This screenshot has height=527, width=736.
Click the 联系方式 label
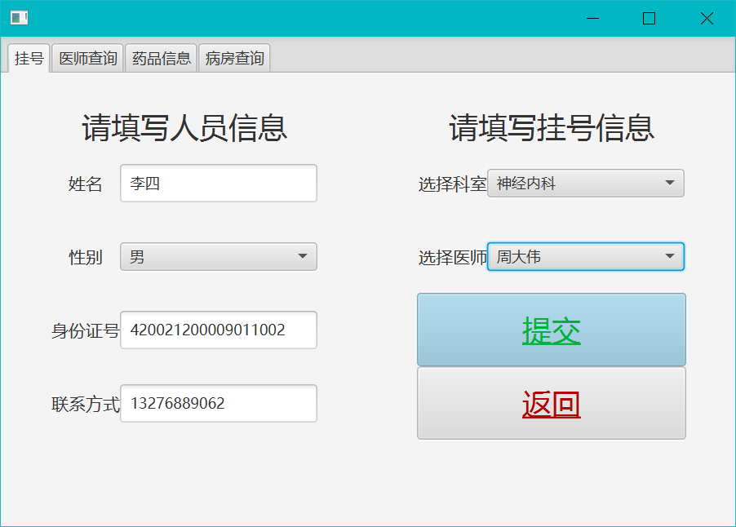[85, 404]
